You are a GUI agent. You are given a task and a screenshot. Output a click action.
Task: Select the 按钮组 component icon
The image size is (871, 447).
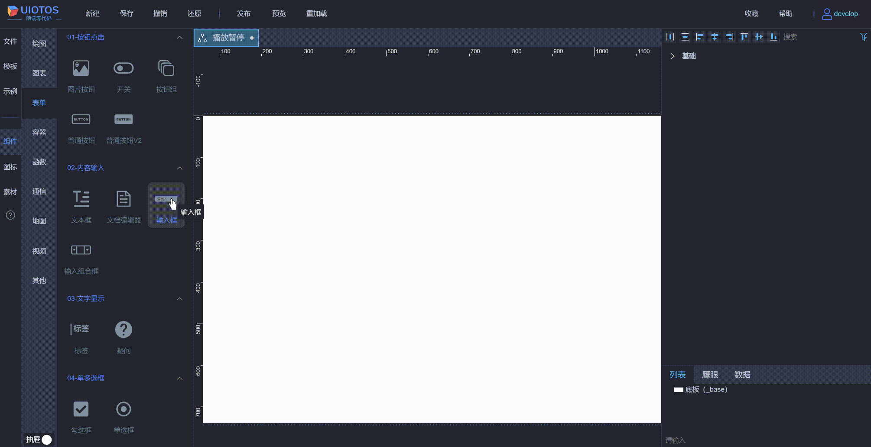click(166, 68)
